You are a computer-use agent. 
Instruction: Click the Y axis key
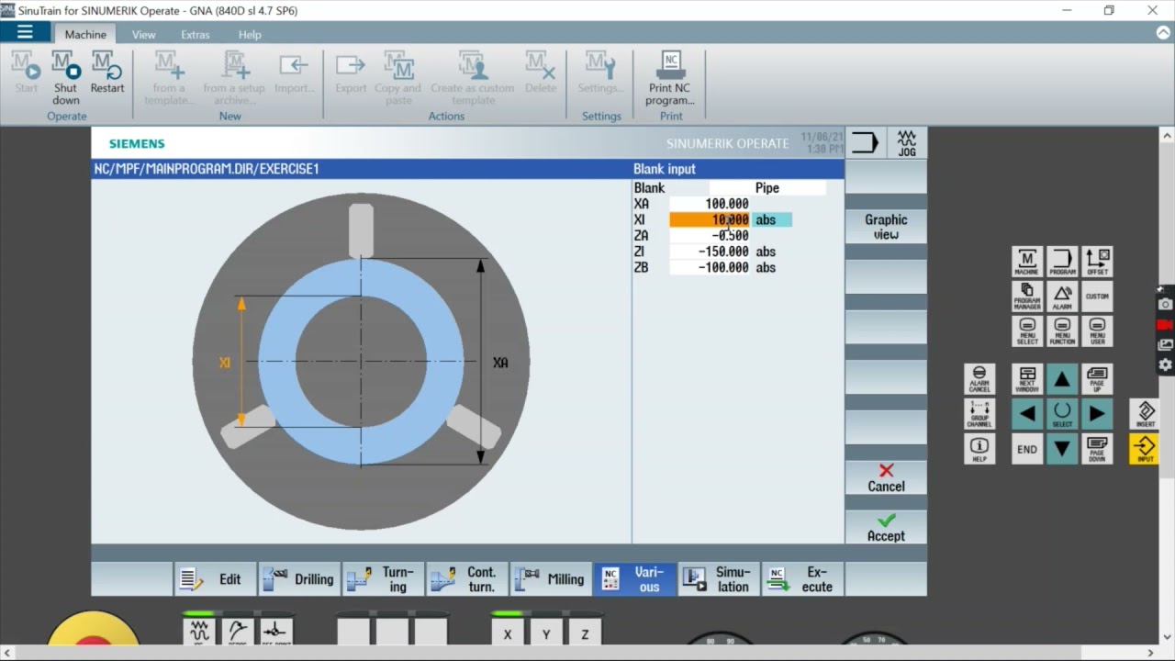tap(546, 633)
